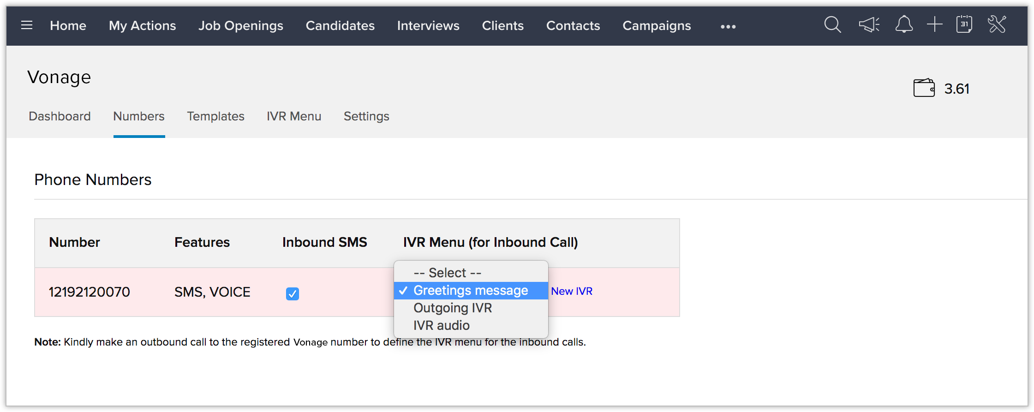The height and width of the screenshot is (412, 1034).
Task: Click the New IVR link
Action: point(572,291)
